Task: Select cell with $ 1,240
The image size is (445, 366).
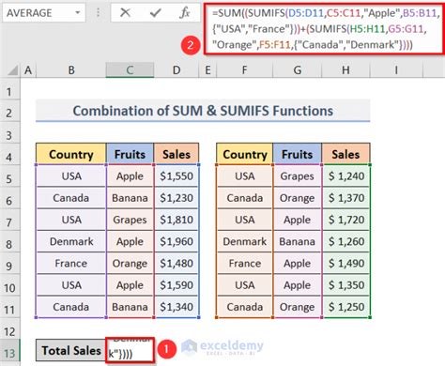Action: click(345, 176)
